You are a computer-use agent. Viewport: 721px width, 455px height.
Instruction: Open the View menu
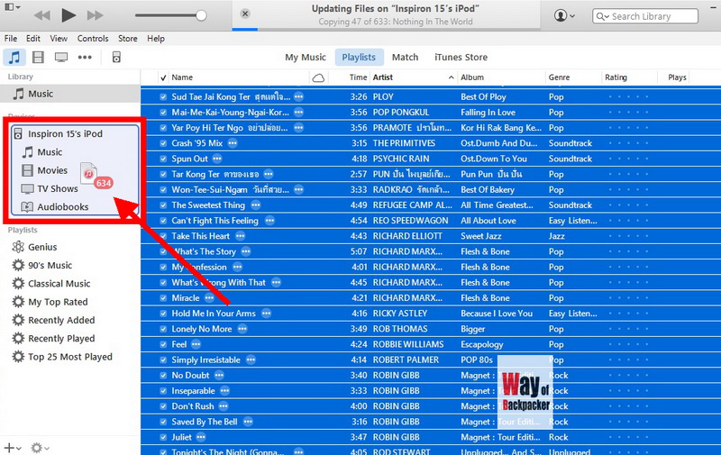pyautogui.click(x=59, y=39)
